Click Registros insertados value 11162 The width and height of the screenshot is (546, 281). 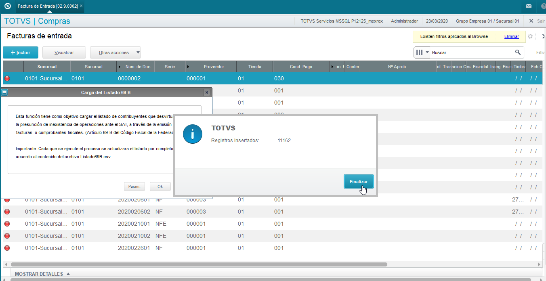tap(284, 140)
